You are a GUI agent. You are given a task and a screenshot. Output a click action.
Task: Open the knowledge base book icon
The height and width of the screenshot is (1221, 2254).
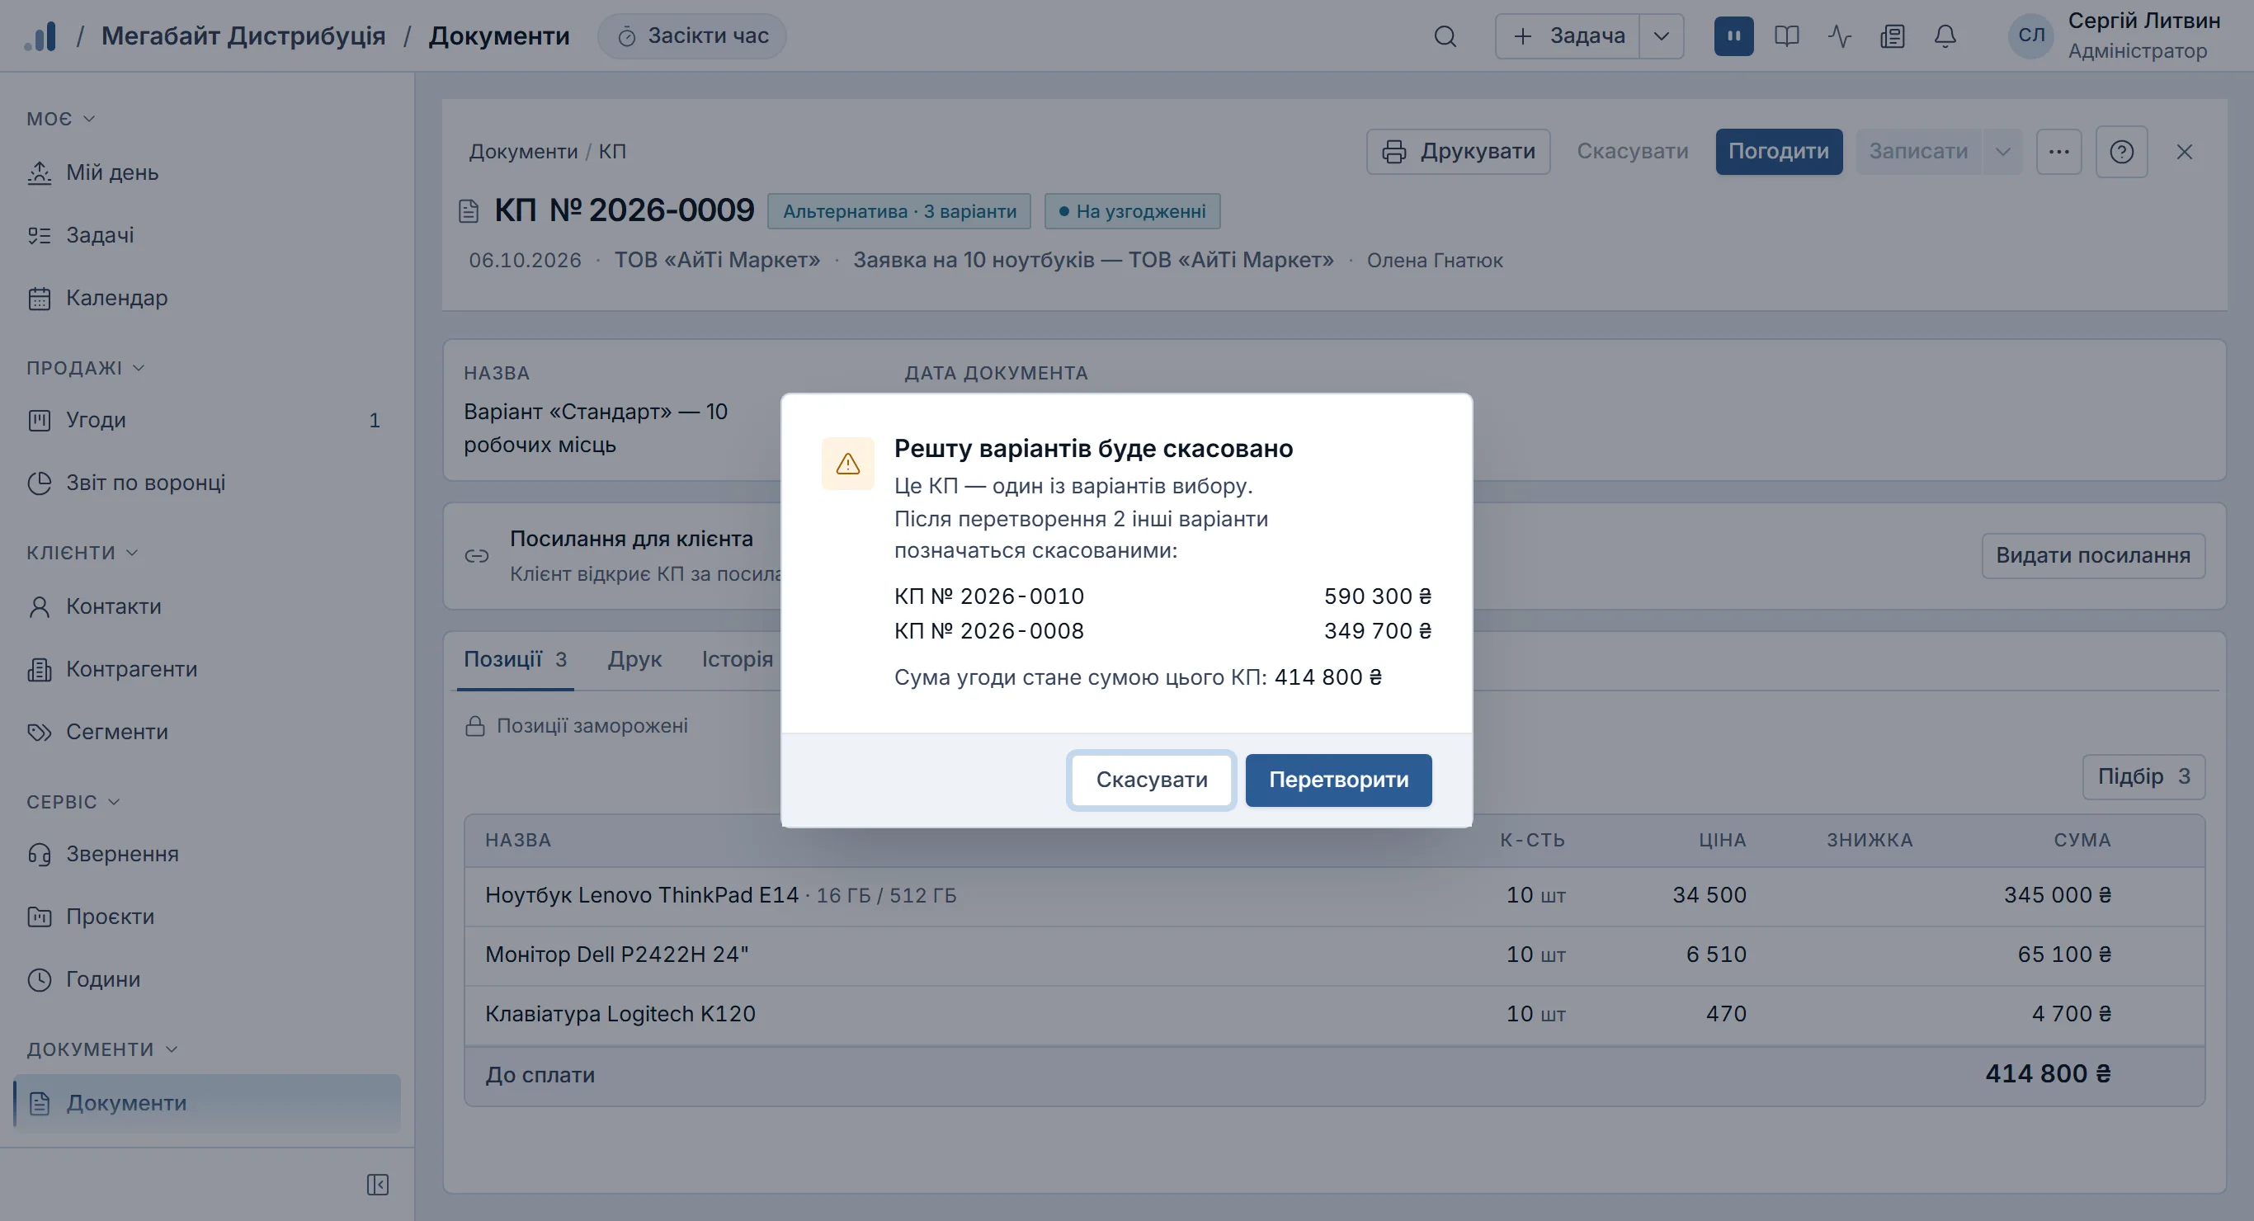(x=1786, y=35)
